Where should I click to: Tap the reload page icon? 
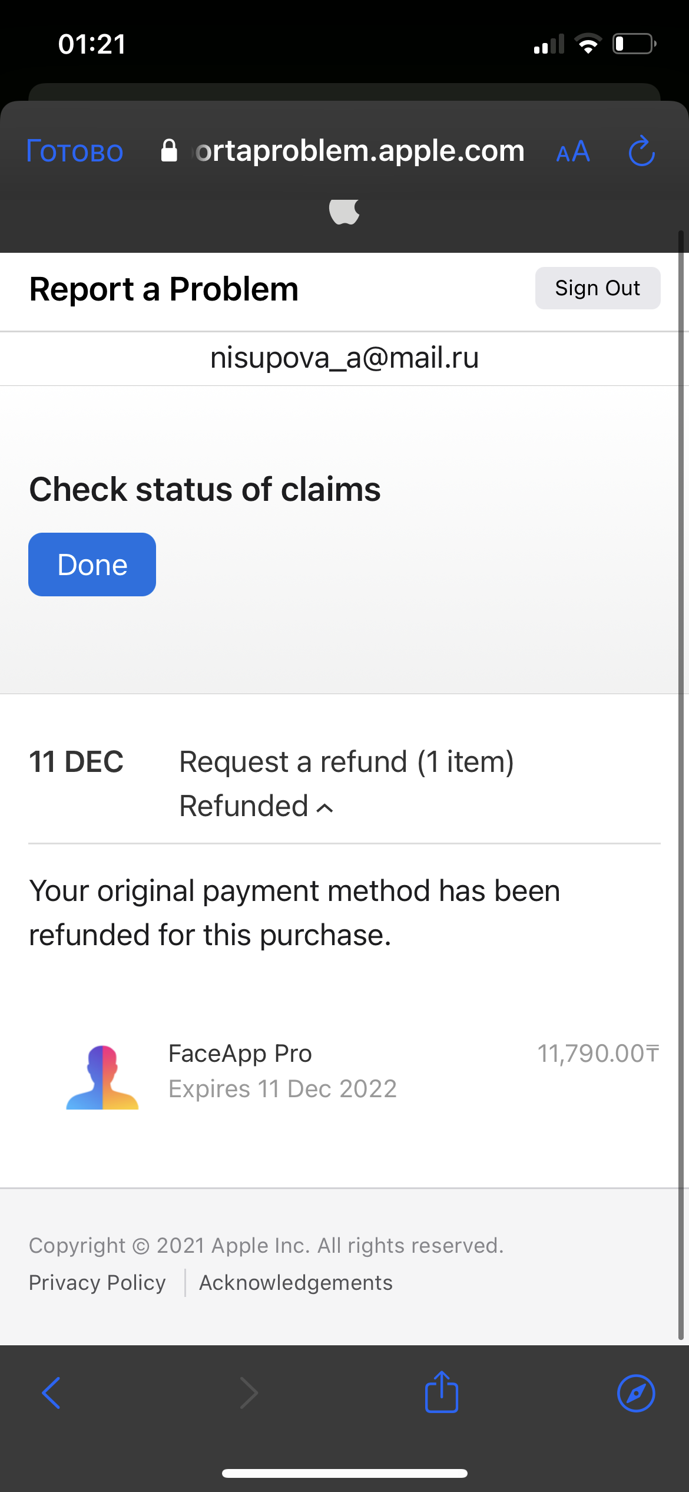(x=641, y=151)
